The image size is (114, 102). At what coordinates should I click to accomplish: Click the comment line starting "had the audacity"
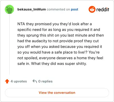(58, 41)
